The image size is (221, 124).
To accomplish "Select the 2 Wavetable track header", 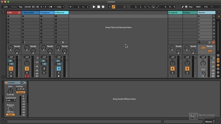I will pos(30,12).
